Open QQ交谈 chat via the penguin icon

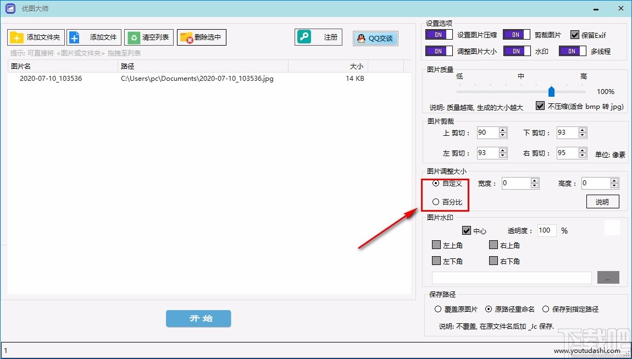pos(361,38)
